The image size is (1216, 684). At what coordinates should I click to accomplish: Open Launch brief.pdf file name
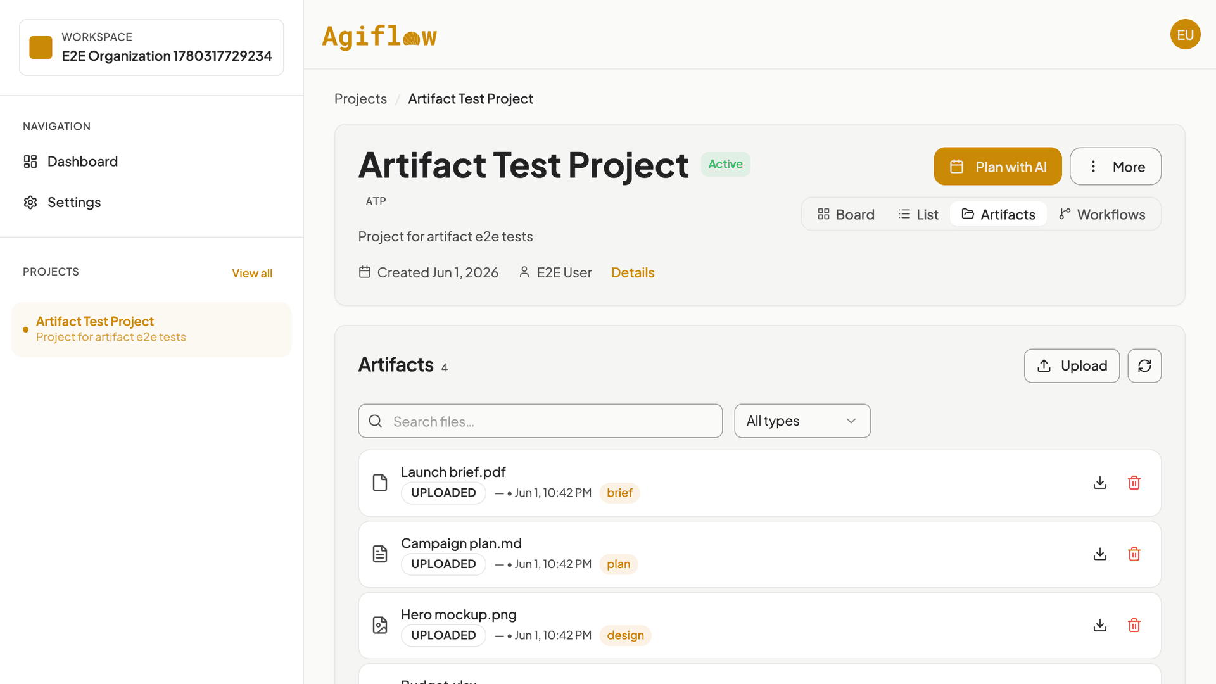(453, 472)
